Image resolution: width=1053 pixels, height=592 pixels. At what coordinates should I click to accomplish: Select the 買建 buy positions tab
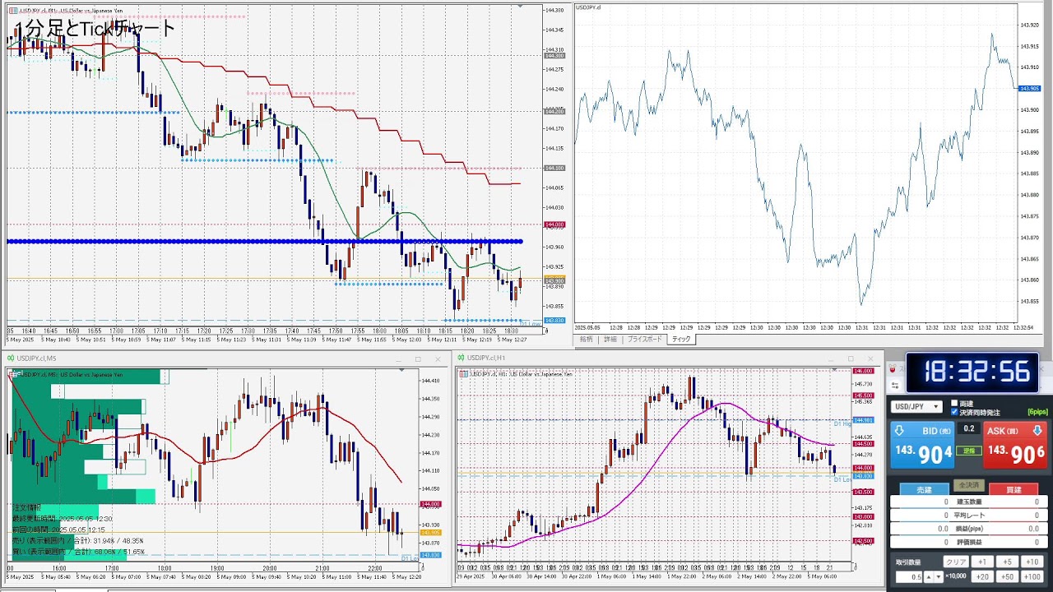(x=1014, y=490)
